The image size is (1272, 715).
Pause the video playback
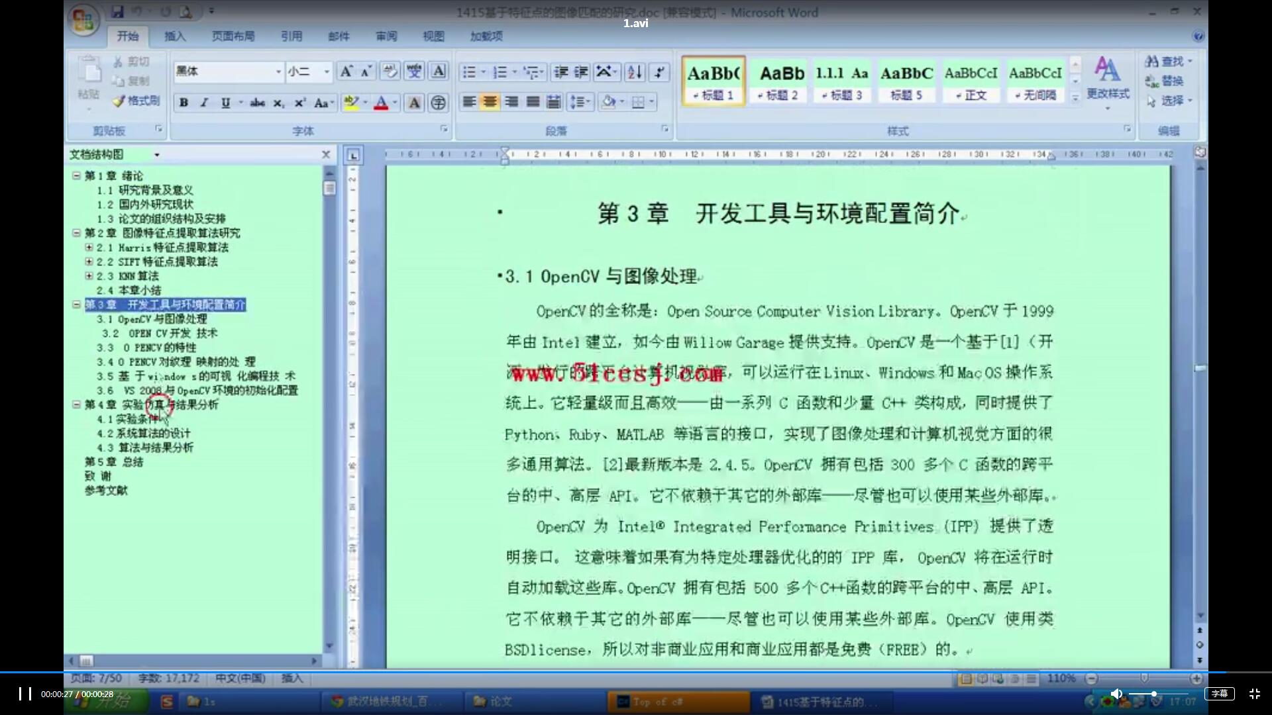coord(25,694)
